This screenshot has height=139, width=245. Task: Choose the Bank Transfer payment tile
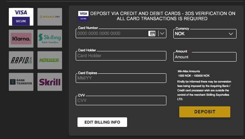[21, 82]
